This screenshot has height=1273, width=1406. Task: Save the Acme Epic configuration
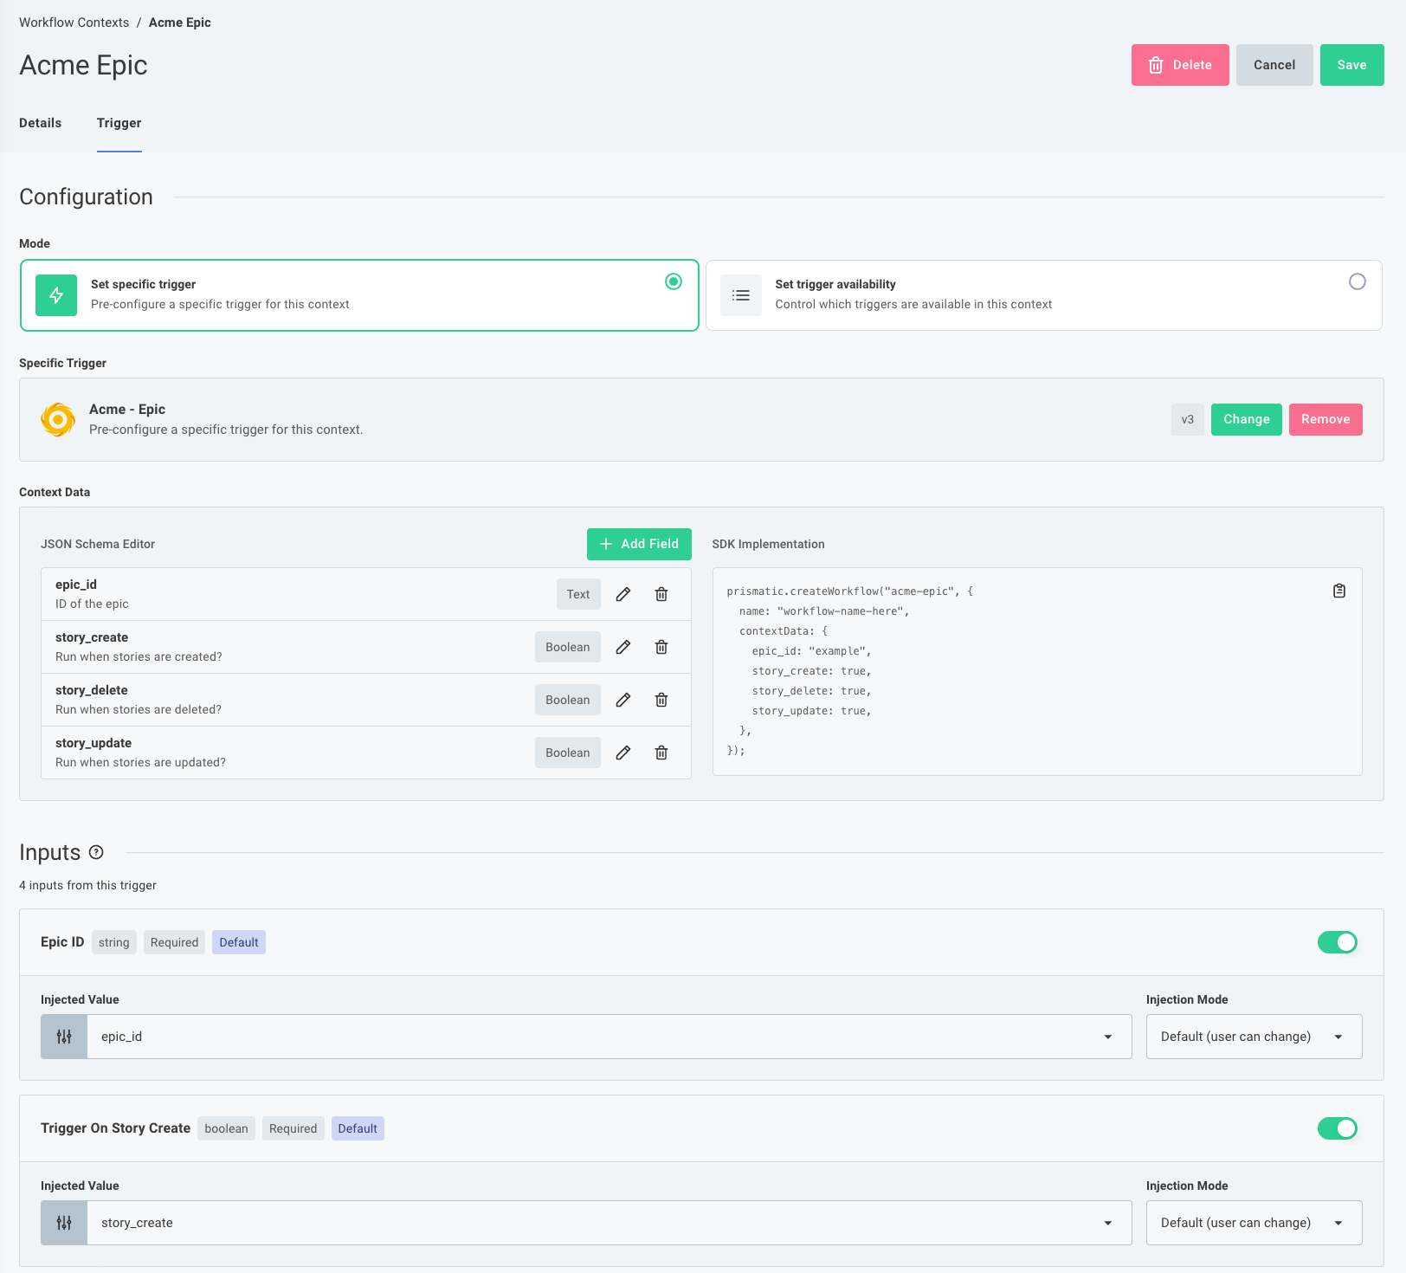tap(1351, 64)
